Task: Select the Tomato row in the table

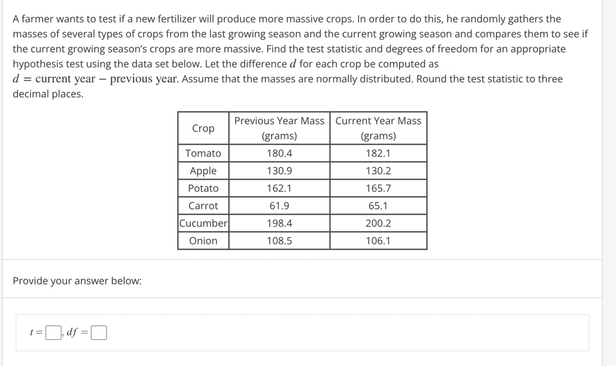Action: pyautogui.click(x=202, y=153)
